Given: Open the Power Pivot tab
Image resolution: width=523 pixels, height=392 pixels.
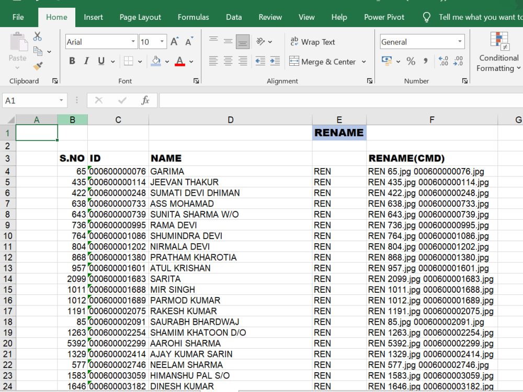Looking at the screenshot, I should pos(384,17).
